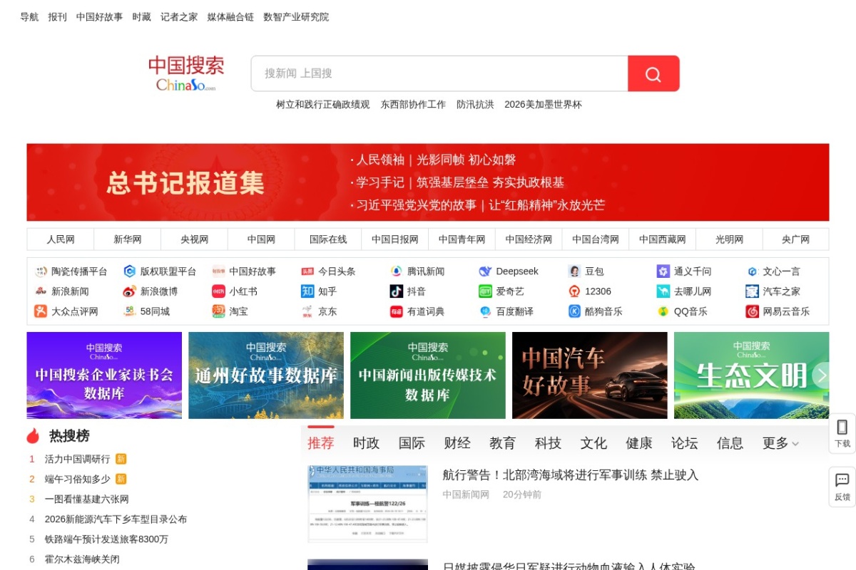Focus the 搜新闻 上国搜 search box
Screen dimensions: 856x570
(x=439, y=73)
